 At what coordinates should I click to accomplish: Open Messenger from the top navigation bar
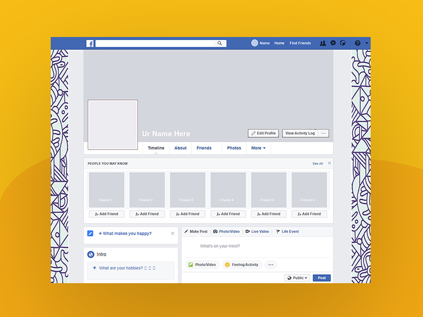pyautogui.click(x=333, y=43)
